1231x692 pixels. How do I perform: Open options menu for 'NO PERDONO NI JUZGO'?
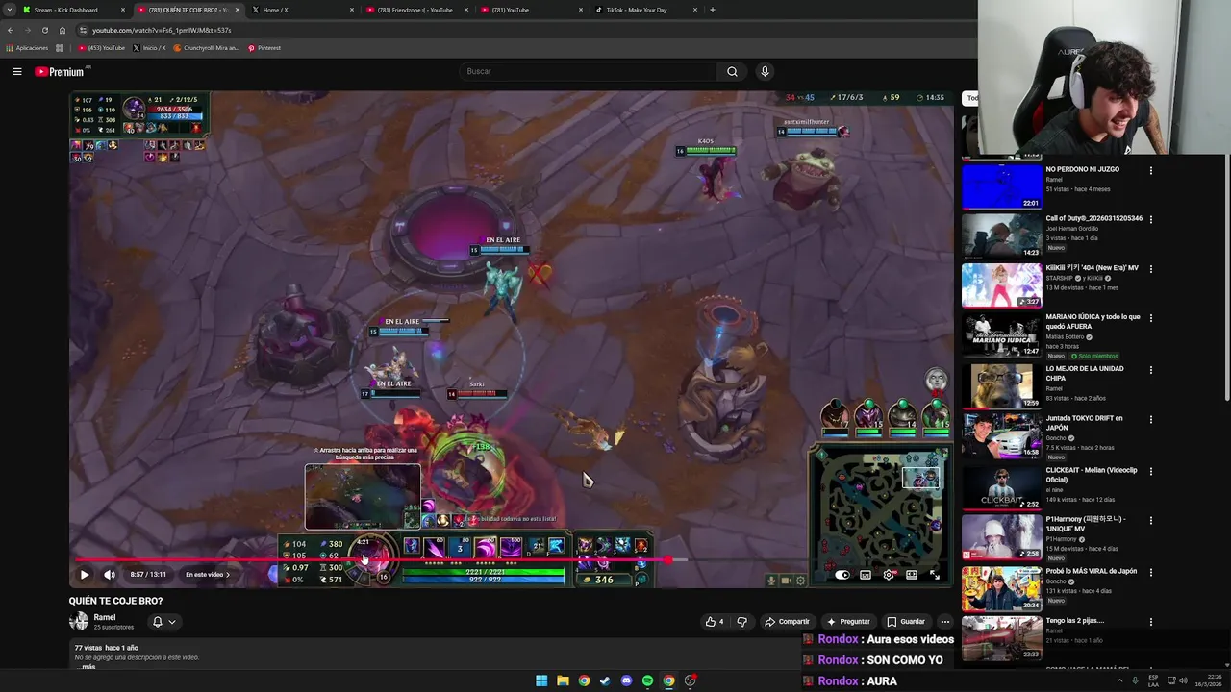coord(1150,170)
